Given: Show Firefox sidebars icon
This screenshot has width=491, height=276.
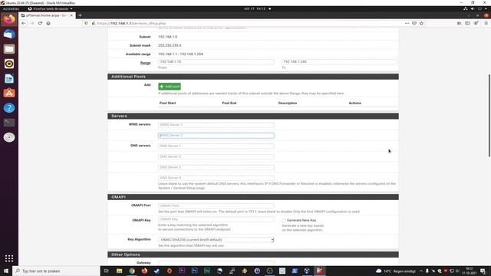Looking at the screenshot, I should 467,23.
